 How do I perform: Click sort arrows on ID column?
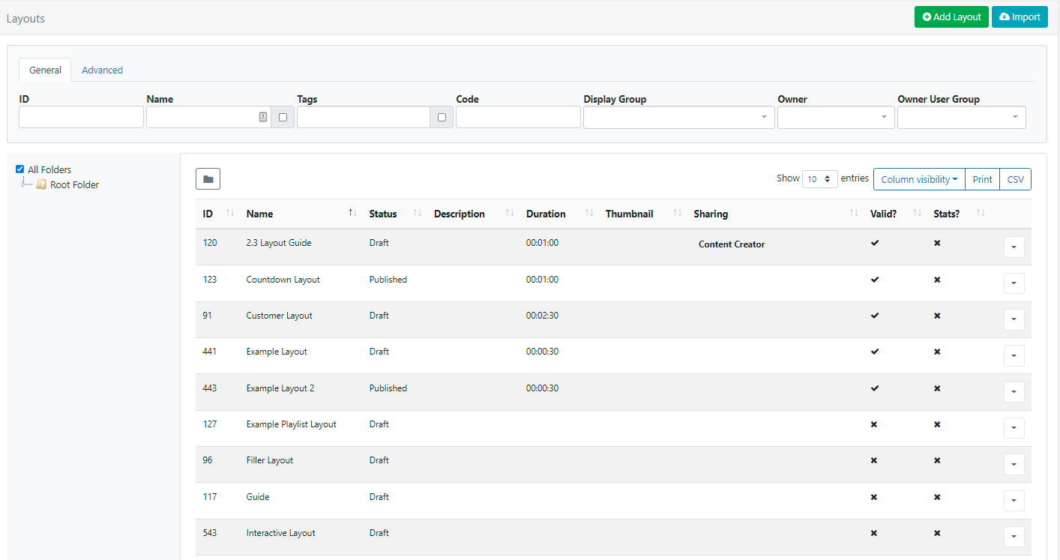(230, 214)
